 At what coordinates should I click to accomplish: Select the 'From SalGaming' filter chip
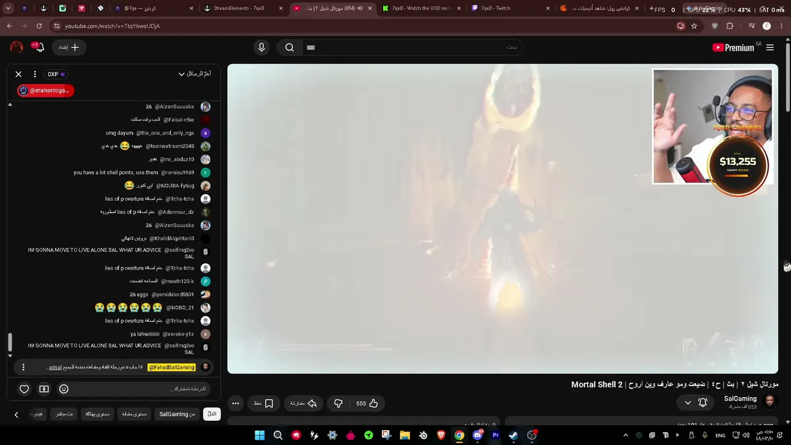point(177,414)
